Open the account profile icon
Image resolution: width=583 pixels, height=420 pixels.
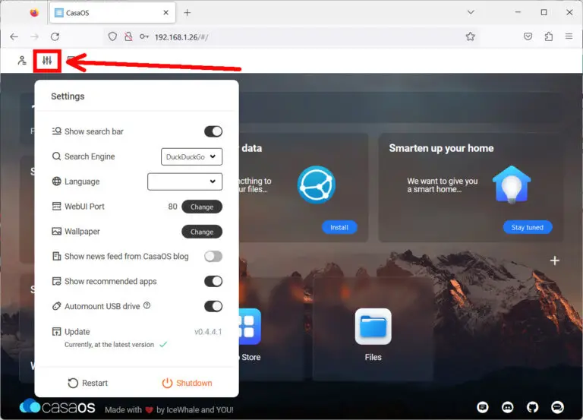pyautogui.click(x=22, y=60)
